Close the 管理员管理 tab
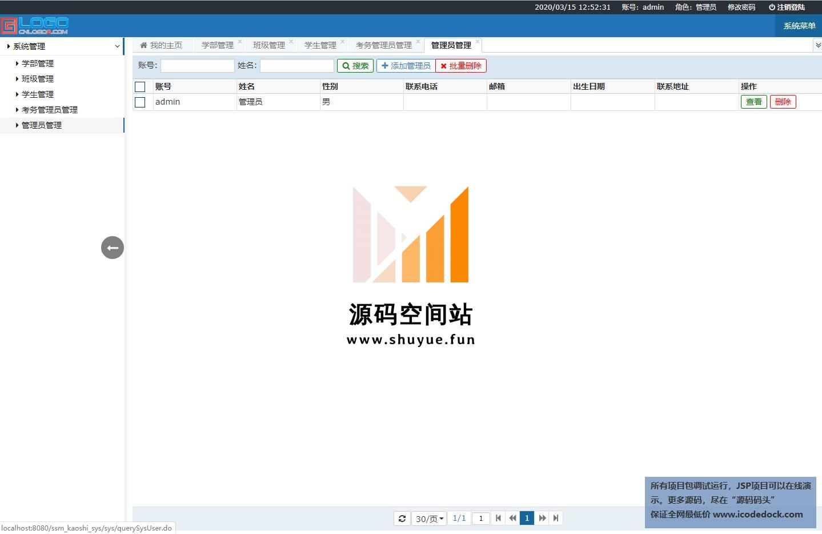The width and height of the screenshot is (822, 534). pos(478,41)
